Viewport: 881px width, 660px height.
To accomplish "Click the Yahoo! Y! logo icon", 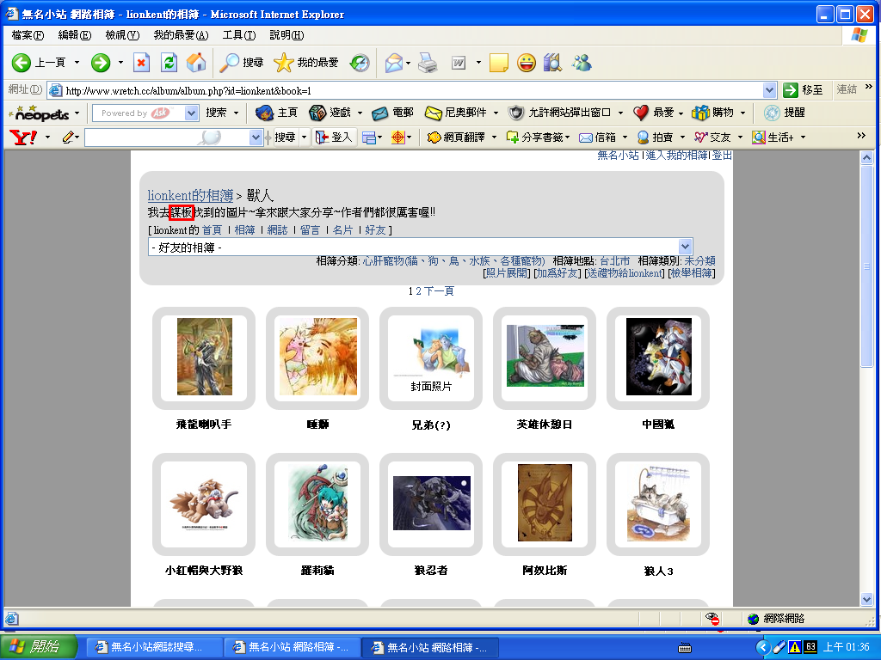I will (22, 137).
